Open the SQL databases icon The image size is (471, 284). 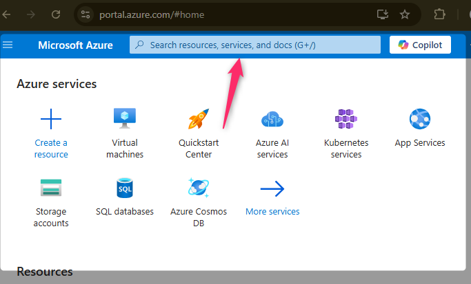pos(125,188)
